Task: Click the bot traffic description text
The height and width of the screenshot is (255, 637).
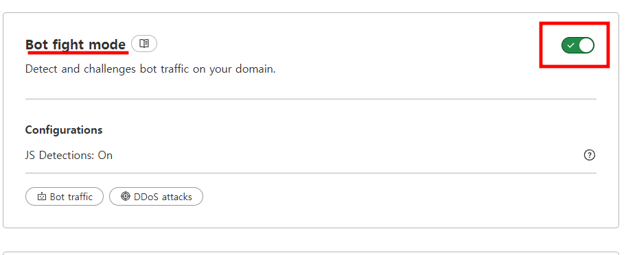Action: (x=150, y=69)
